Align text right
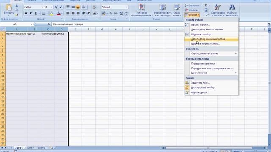The image size is (271, 152). pos(78,13)
